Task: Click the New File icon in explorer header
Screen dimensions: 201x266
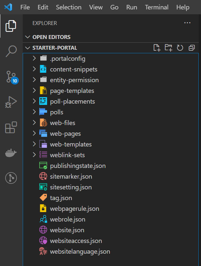Action: click(x=157, y=48)
